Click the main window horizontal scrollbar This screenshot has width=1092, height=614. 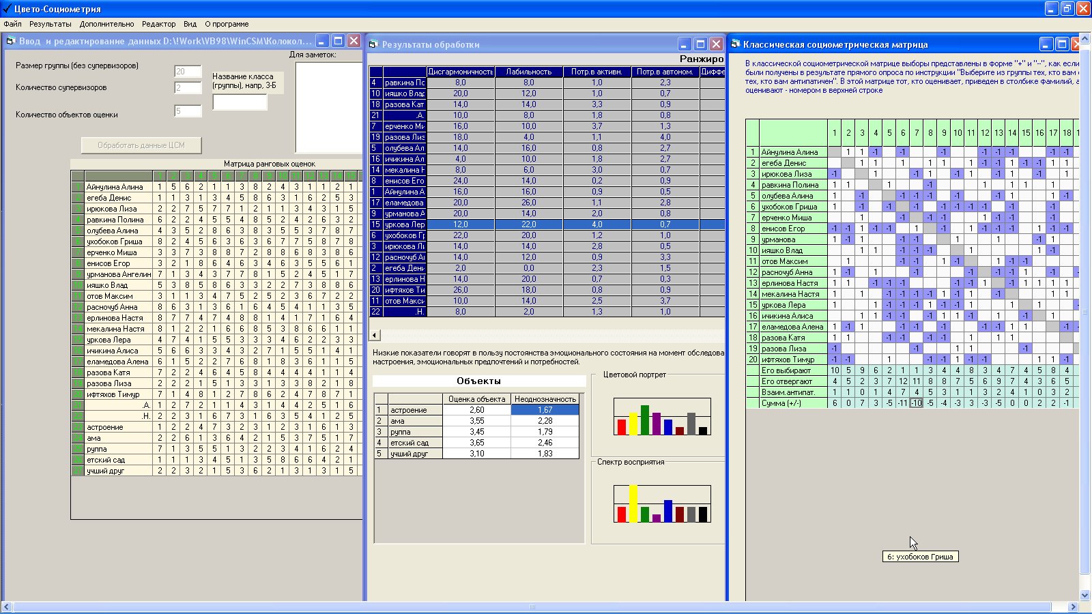click(532, 606)
